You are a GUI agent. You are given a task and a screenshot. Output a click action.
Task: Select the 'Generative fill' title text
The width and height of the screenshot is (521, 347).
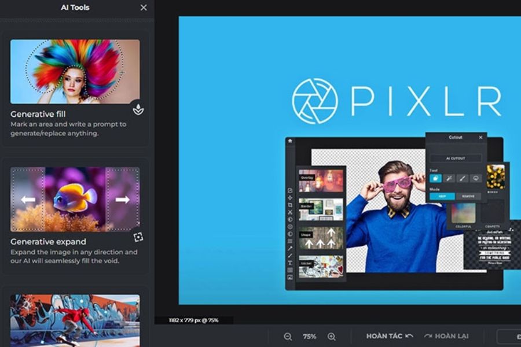(x=38, y=114)
